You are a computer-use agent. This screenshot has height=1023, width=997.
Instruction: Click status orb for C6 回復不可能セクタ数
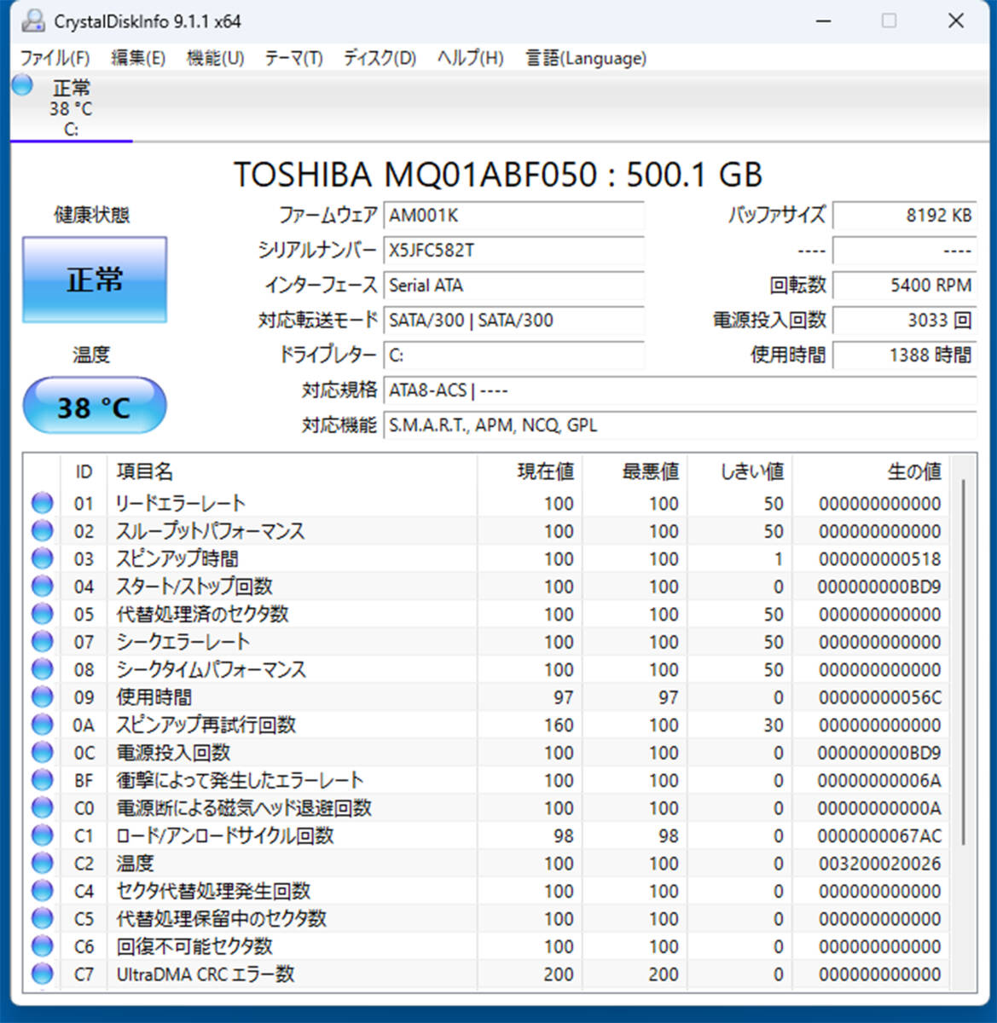click(x=42, y=946)
